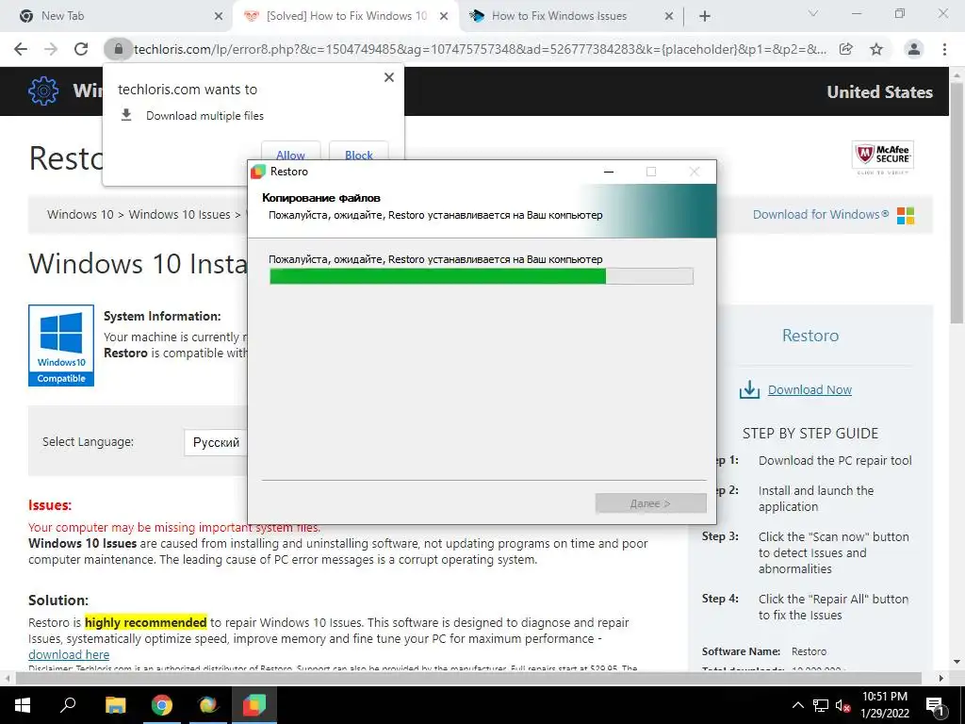The height and width of the screenshot is (724, 965).
Task: Click the horizontal scrollbar right arrow
Action: pyautogui.click(x=941, y=679)
